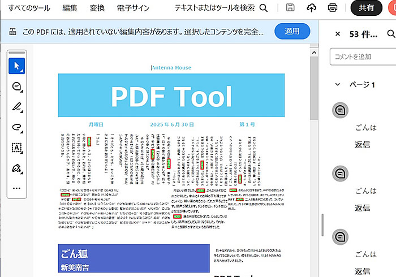Click the ごん狐 title in blue box
396x277 pixels.
pyautogui.click(x=74, y=254)
